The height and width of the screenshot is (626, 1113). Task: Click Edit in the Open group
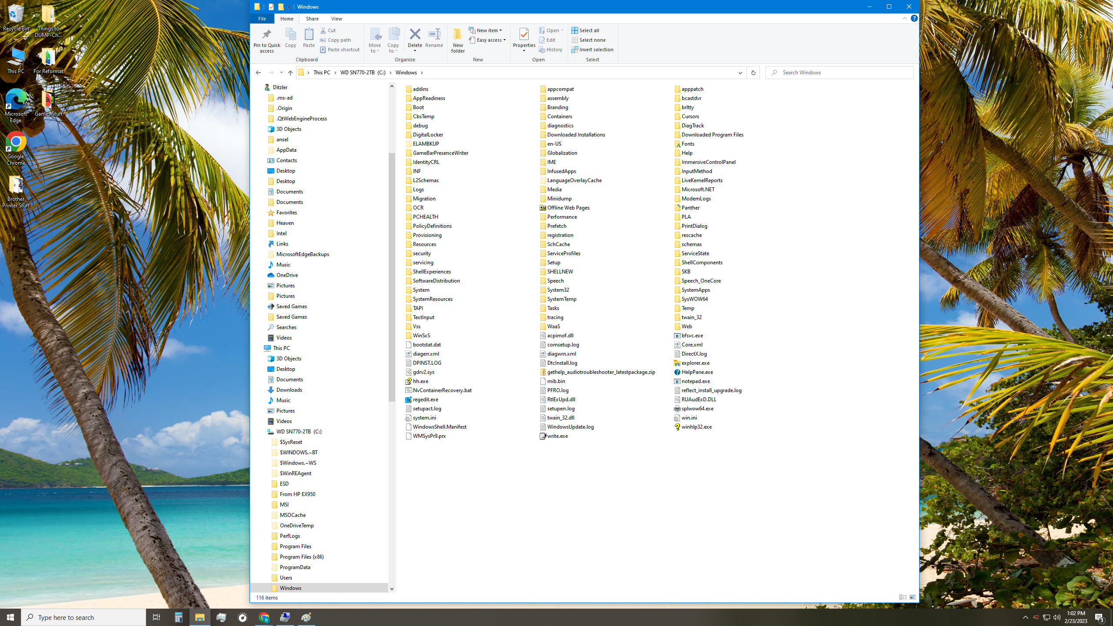(547, 40)
